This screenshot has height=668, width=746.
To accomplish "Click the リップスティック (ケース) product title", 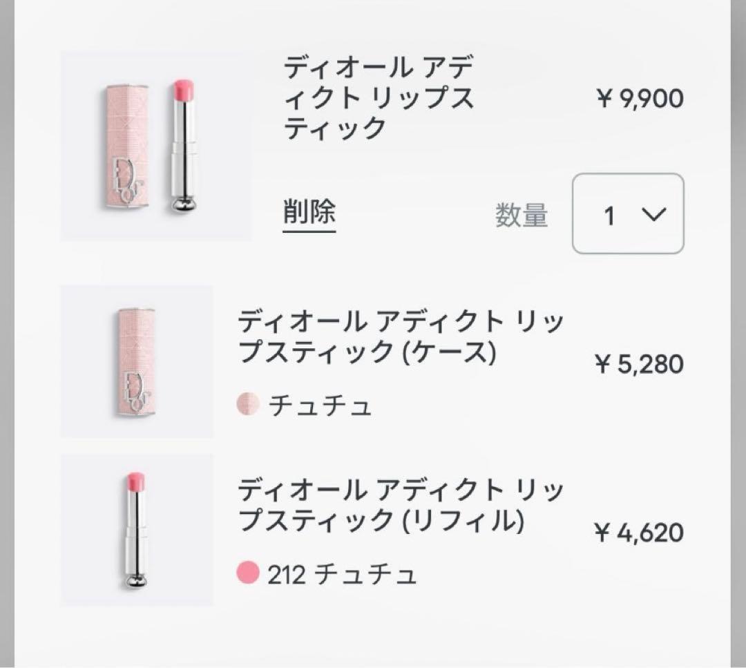I will click(401, 337).
